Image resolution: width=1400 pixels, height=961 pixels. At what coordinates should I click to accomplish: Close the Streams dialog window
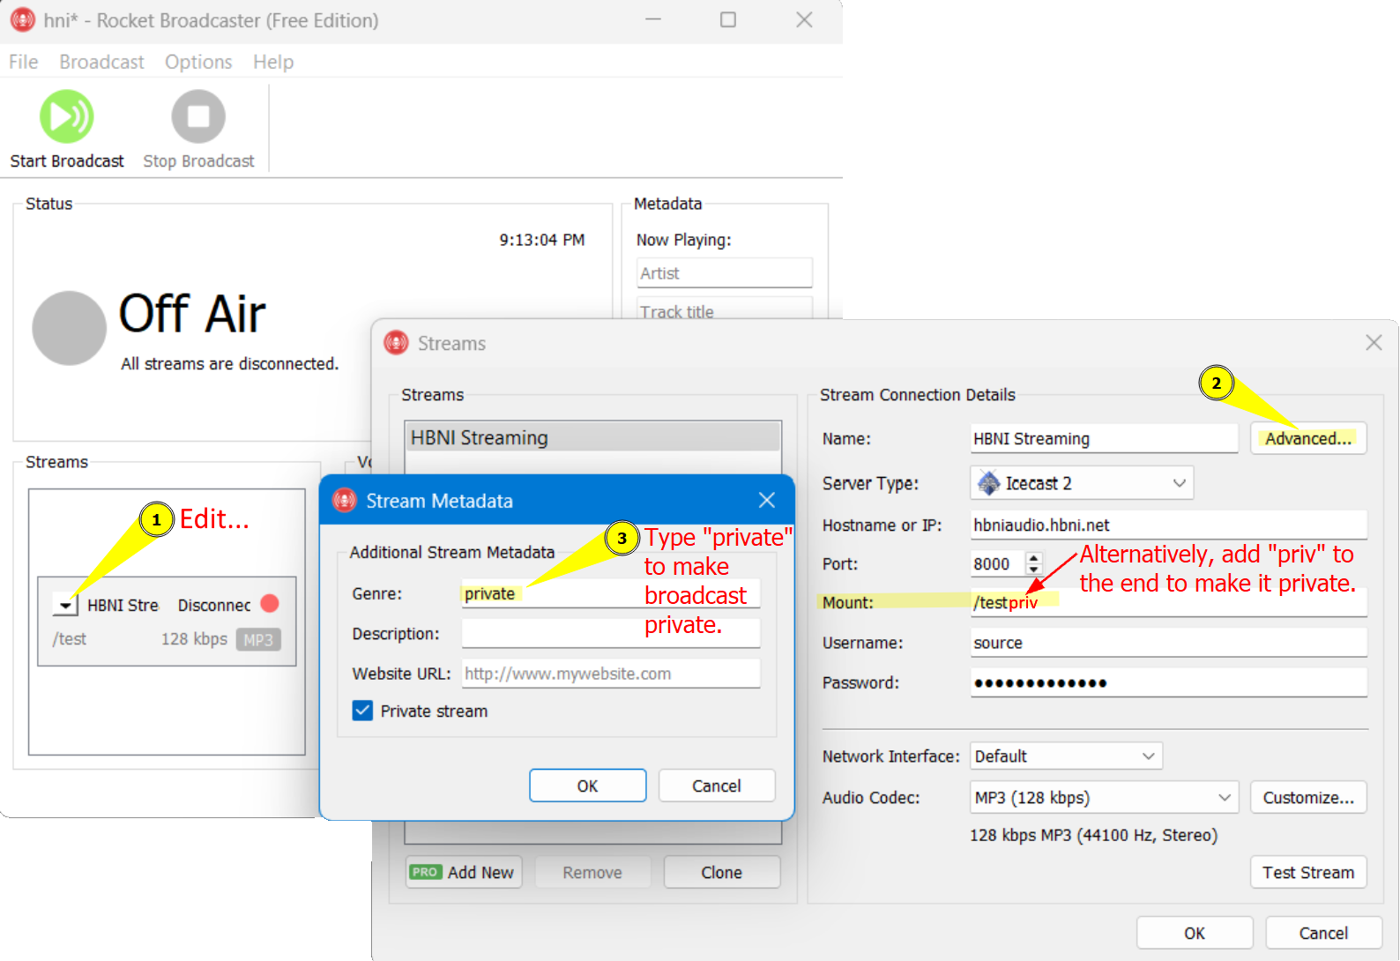tap(1373, 343)
